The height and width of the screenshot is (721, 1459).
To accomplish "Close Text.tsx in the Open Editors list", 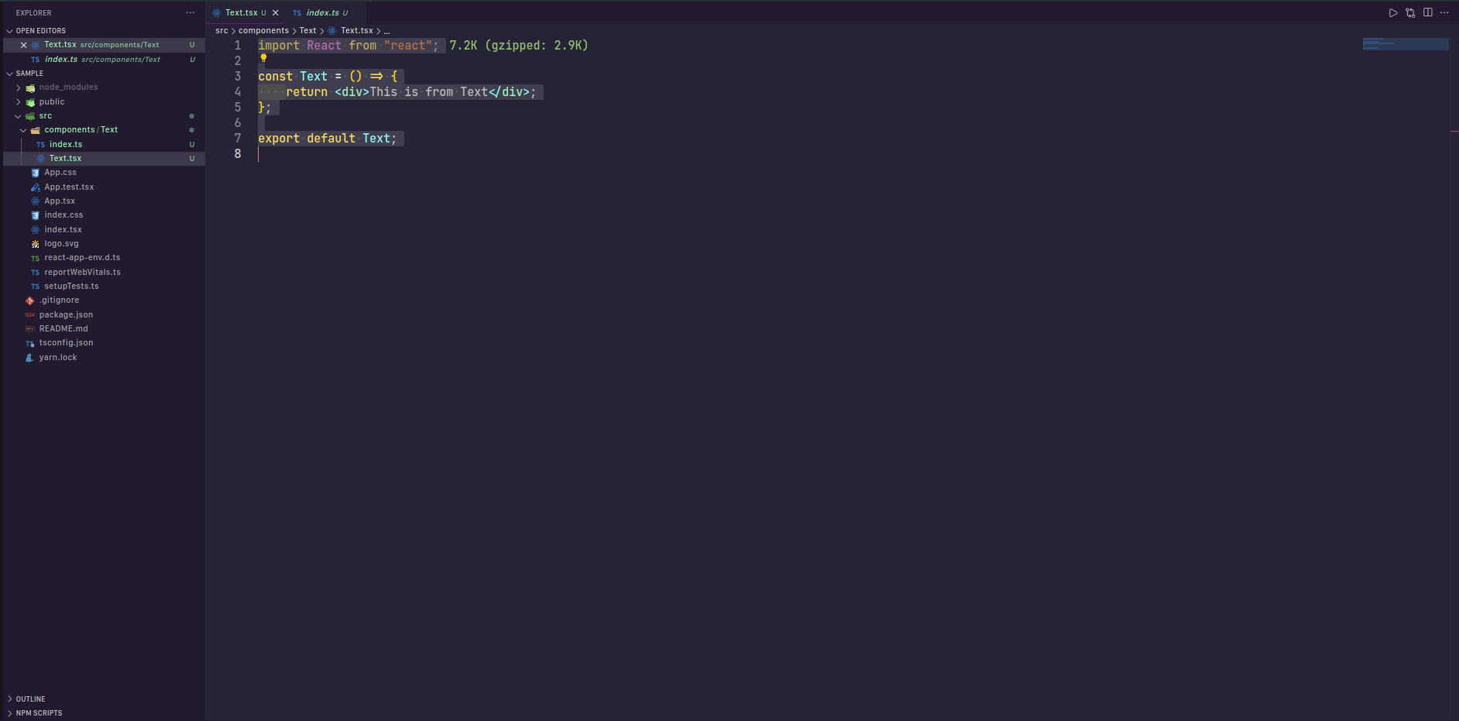I will [x=23, y=45].
